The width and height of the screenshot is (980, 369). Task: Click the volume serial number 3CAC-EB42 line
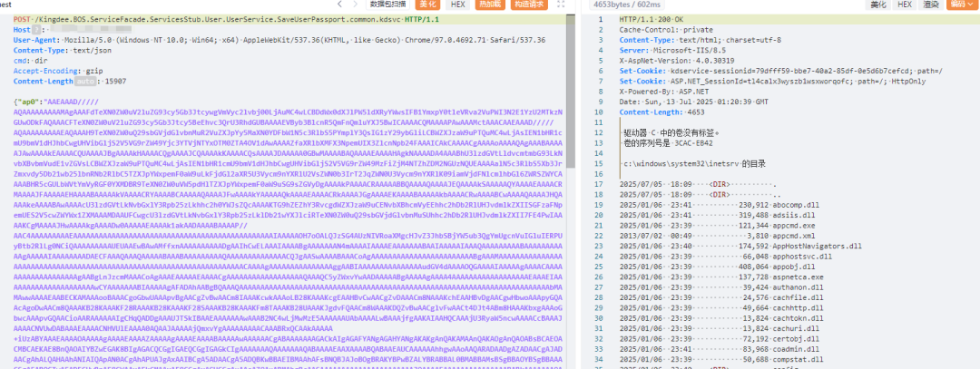669,143
